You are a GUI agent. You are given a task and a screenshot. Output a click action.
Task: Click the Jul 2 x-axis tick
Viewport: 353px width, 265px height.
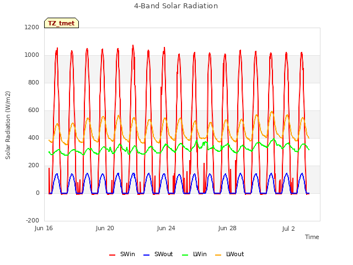(x=288, y=229)
